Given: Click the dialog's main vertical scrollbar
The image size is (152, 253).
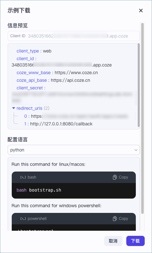Looking at the screenshot, I should 142,118.
